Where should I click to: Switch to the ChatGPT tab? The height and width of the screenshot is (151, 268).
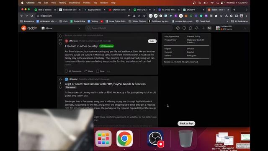(194, 10)
